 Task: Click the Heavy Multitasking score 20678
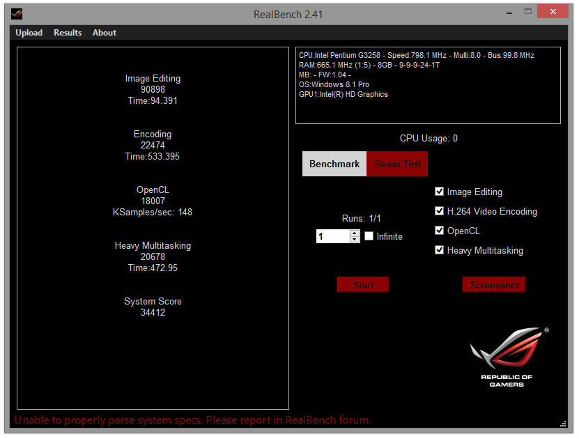(153, 256)
